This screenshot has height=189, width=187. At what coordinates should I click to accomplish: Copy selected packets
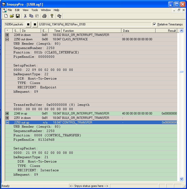(x=31, y=16)
